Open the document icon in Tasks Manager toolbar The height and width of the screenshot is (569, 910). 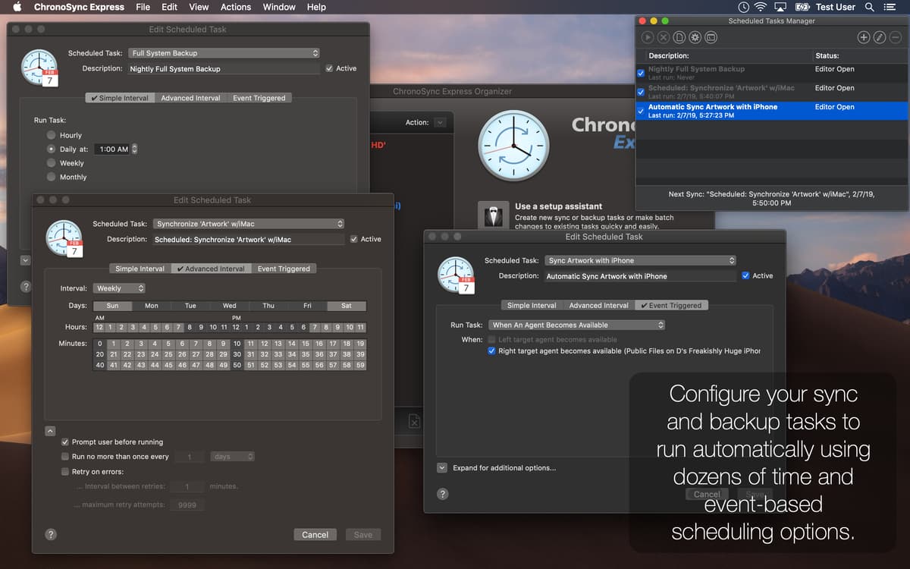click(679, 36)
